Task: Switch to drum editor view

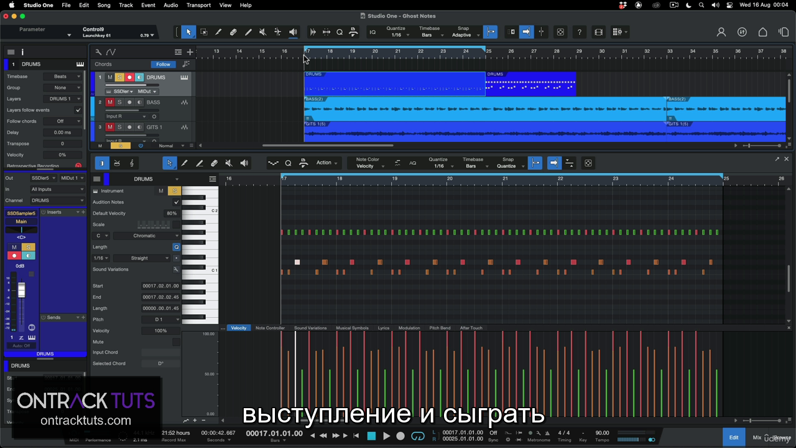Action: pos(117,163)
